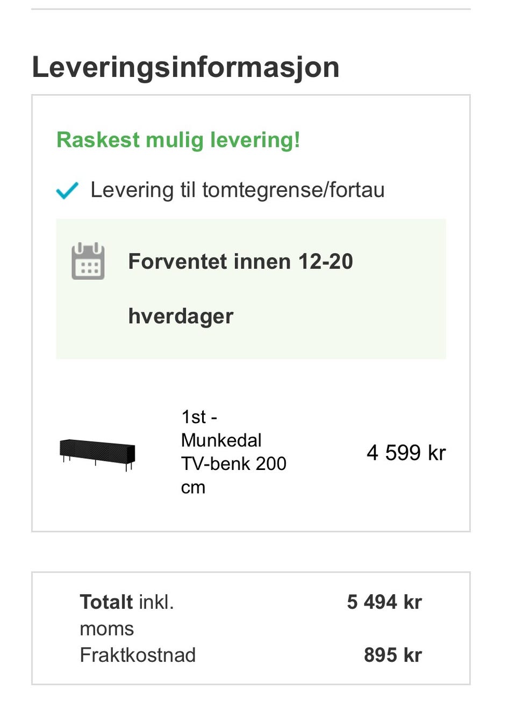Click the 'cm' unit in product name

193,487
